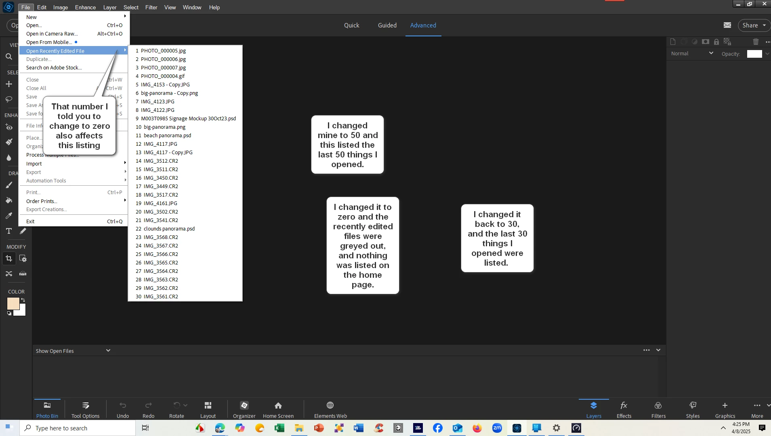Toggle lock transparent pixels icon

pyautogui.click(x=727, y=42)
